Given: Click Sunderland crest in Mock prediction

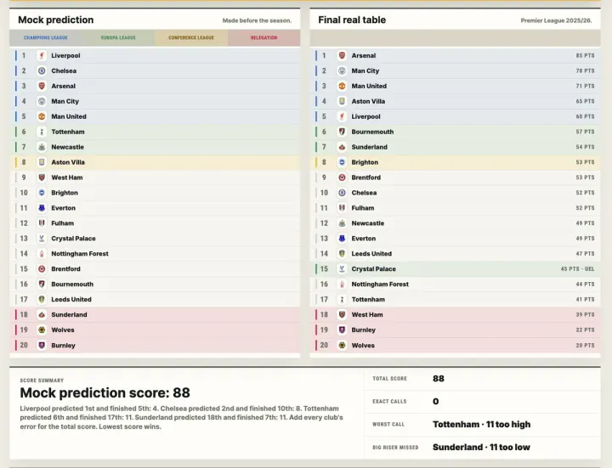Looking at the screenshot, I should [x=42, y=314].
